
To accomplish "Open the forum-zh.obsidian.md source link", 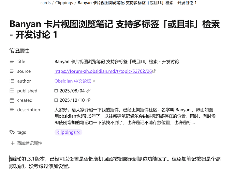I will coord(103,71).
